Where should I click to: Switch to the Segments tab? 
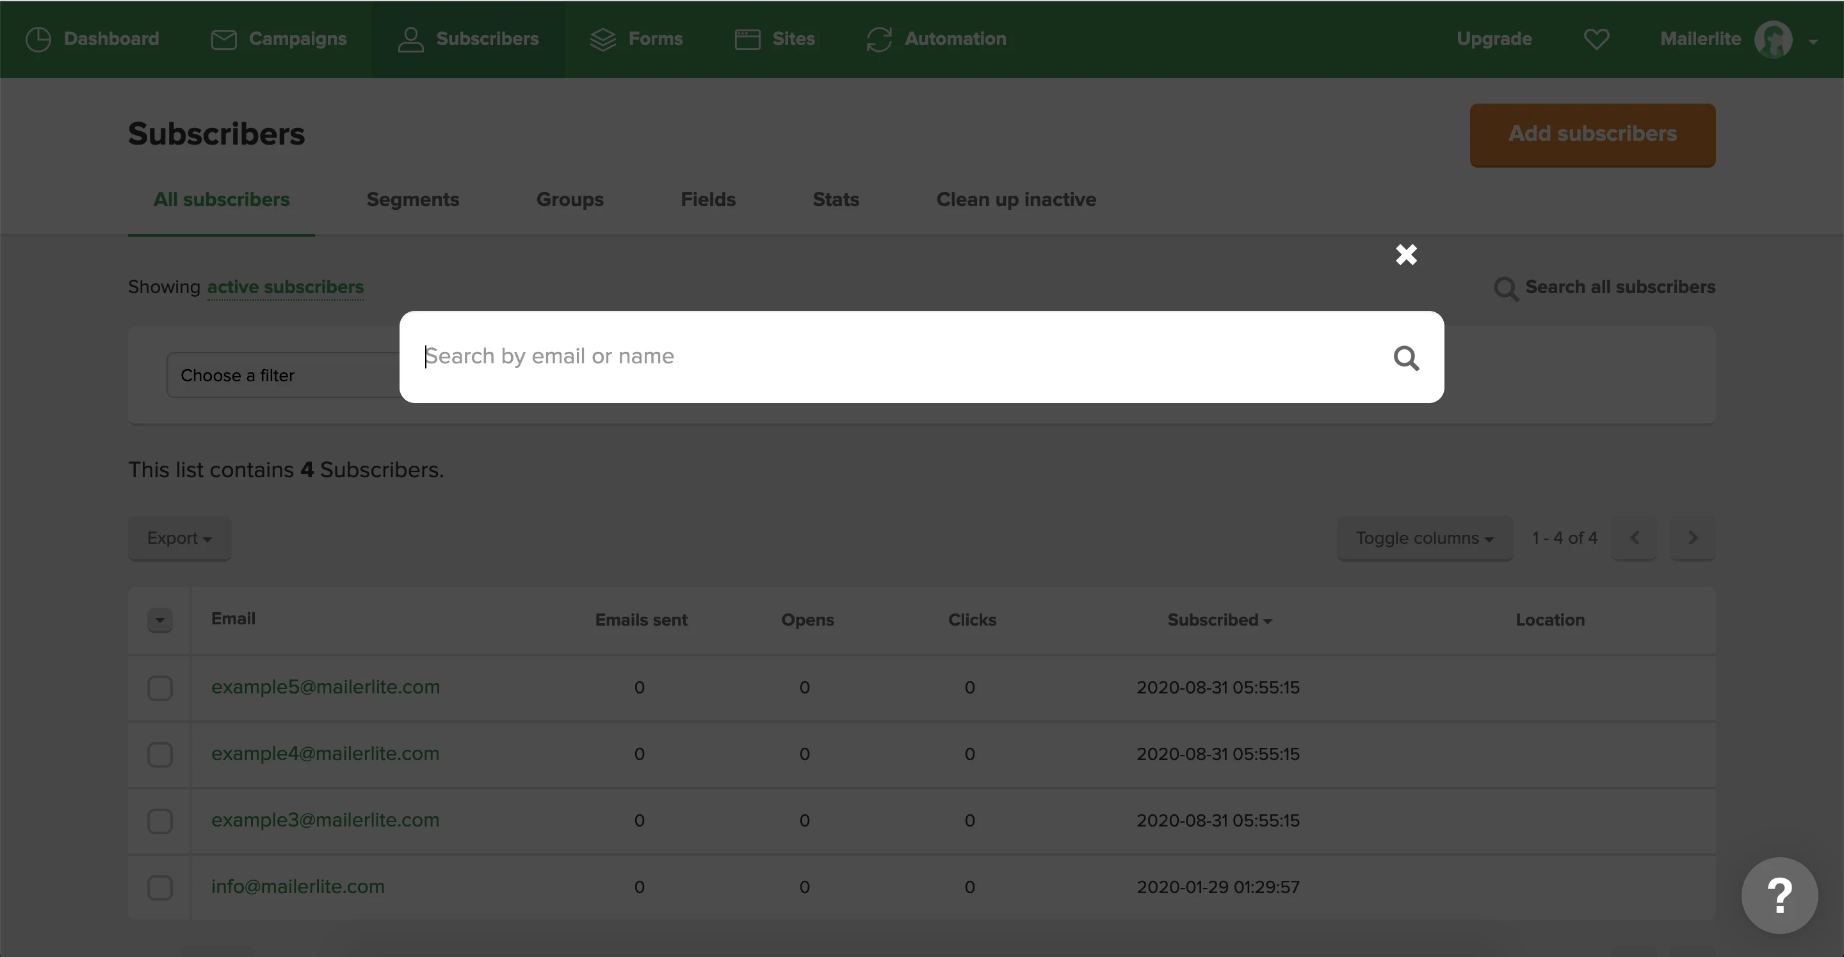(412, 200)
